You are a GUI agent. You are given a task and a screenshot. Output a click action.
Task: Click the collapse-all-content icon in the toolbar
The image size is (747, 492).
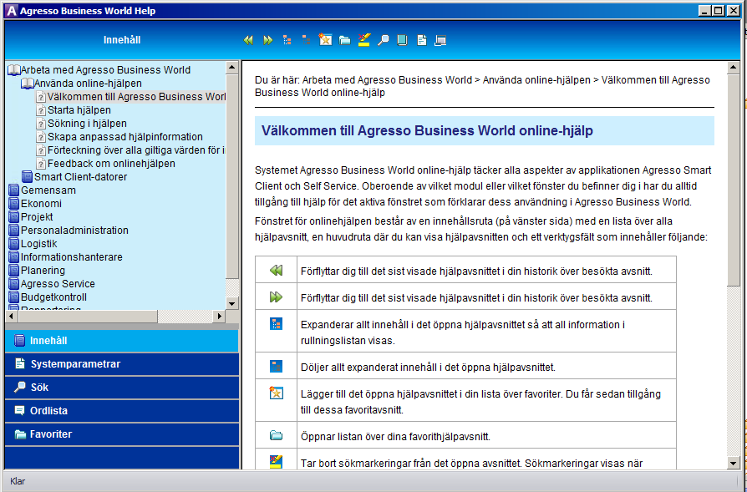[x=306, y=40]
